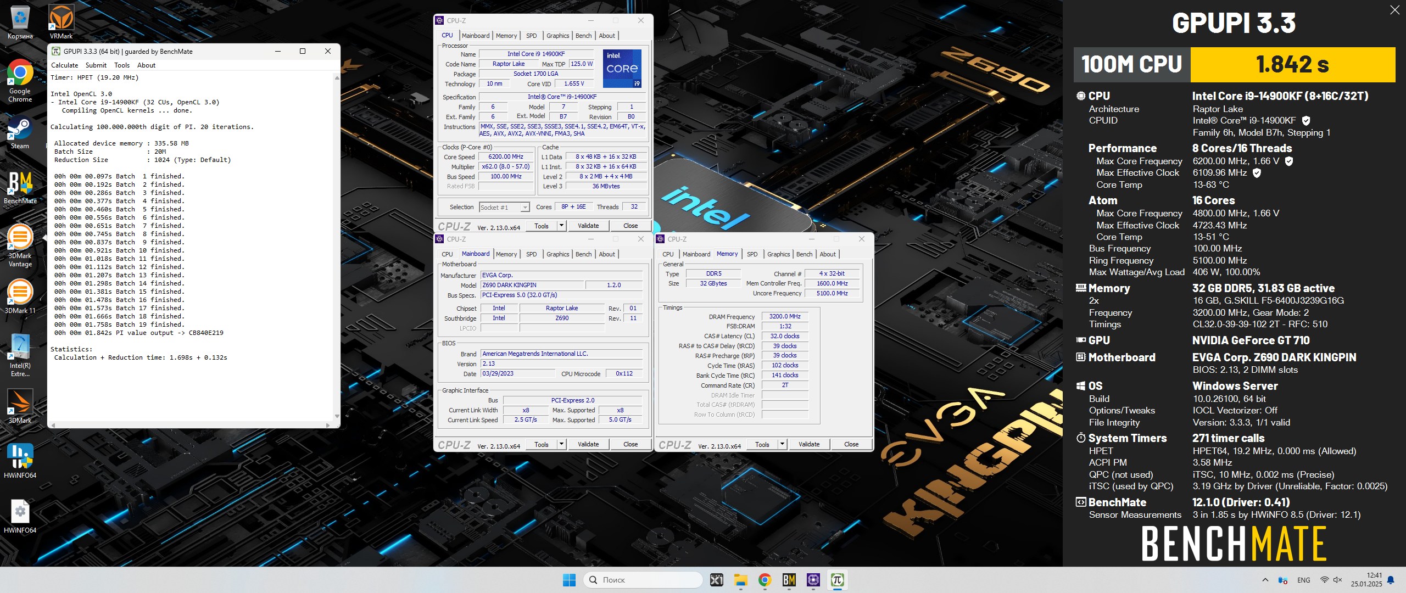Click Close button in top CPU-Z window
The width and height of the screenshot is (1406, 593).
pyautogui.click(x=631, y=226)
